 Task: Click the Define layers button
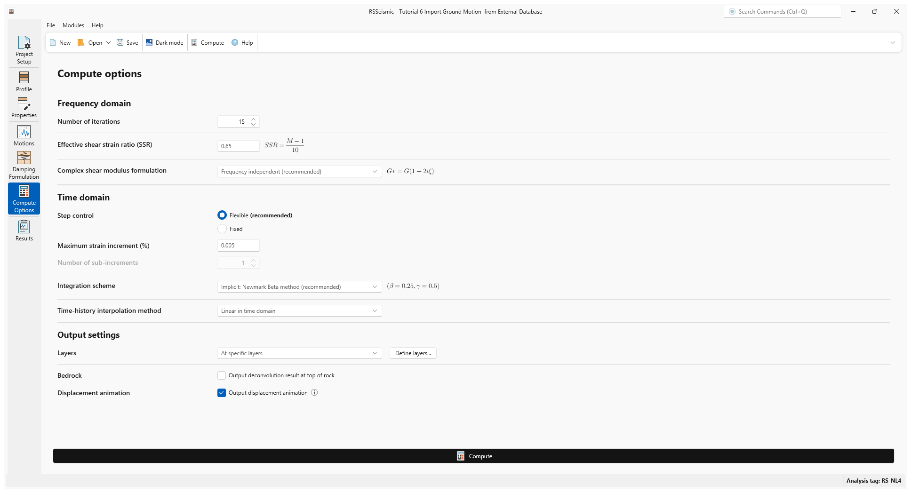[413, 353]
